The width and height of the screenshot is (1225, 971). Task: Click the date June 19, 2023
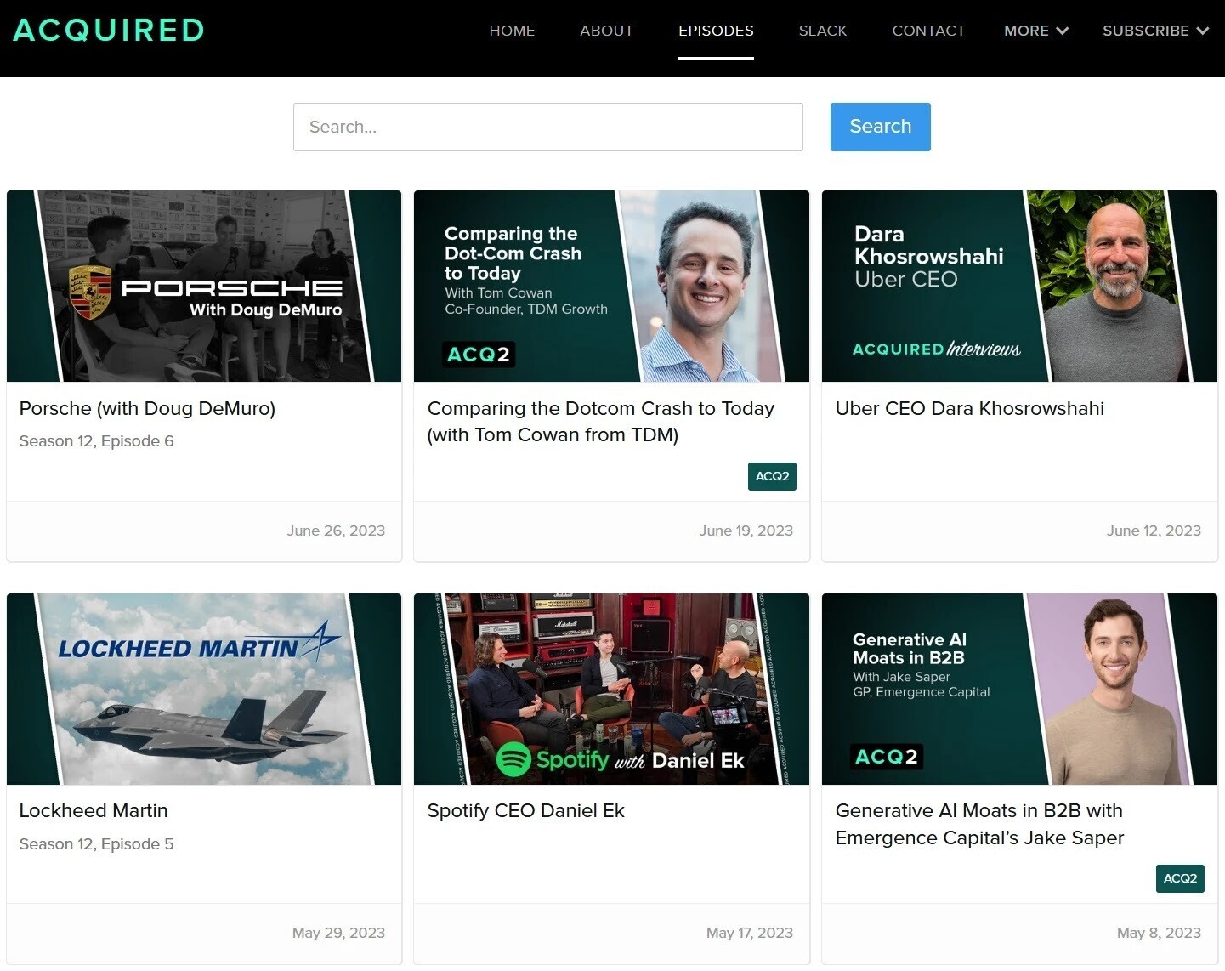click(746, 531)
